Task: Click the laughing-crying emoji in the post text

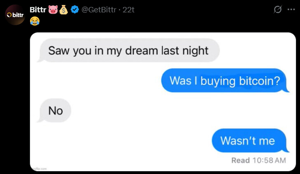Action: pyautogui.click(x=35, y=21)
